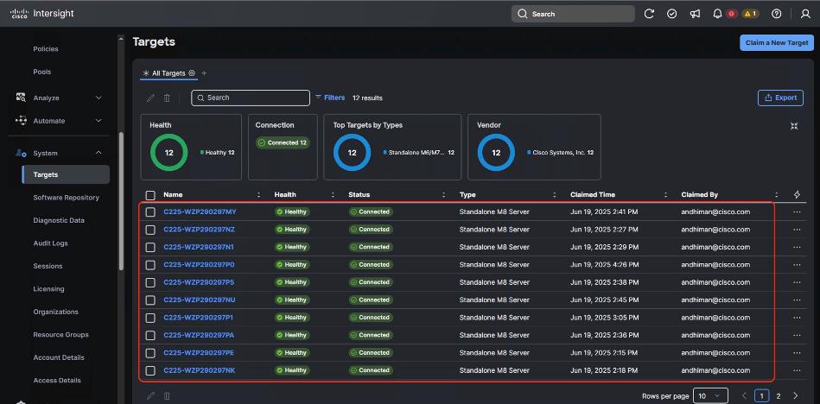Open the help question mark icon
This screenshot has width=820, height=404.
[777, 14]
